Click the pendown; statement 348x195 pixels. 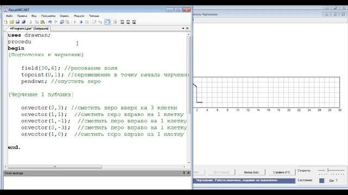point(34,81)
